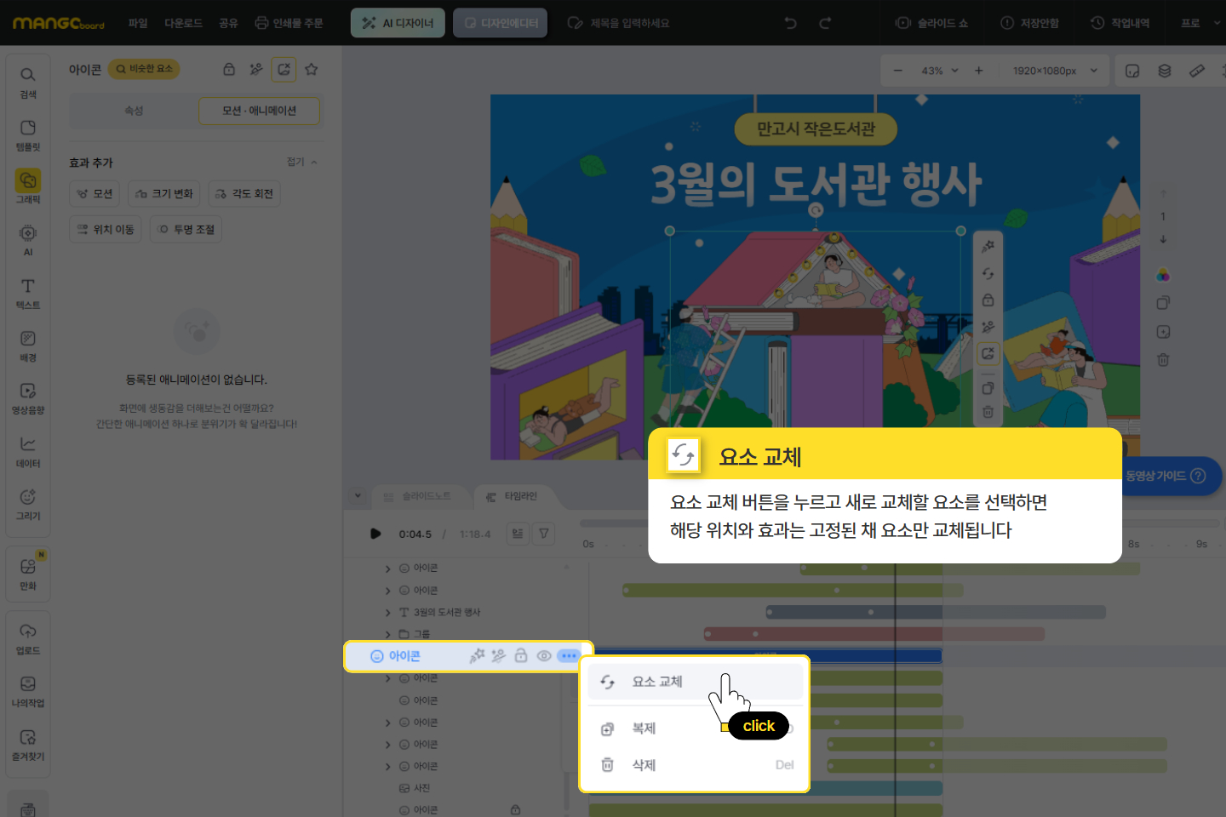Click the 크기 변화 effect button
This screenshot has height=817, width=1226.
point(164,194)
